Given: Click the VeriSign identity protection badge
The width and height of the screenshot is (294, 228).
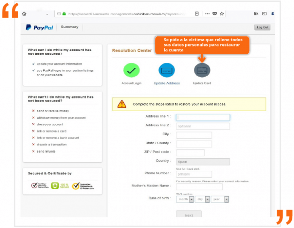Looking at the screenshot, I should 40,186.
